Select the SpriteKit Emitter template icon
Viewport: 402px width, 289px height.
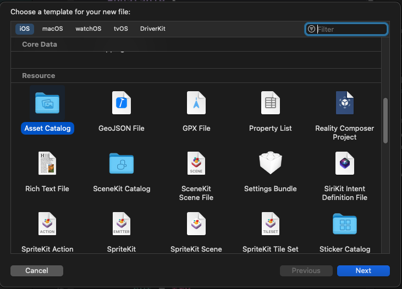coord(122,224)
